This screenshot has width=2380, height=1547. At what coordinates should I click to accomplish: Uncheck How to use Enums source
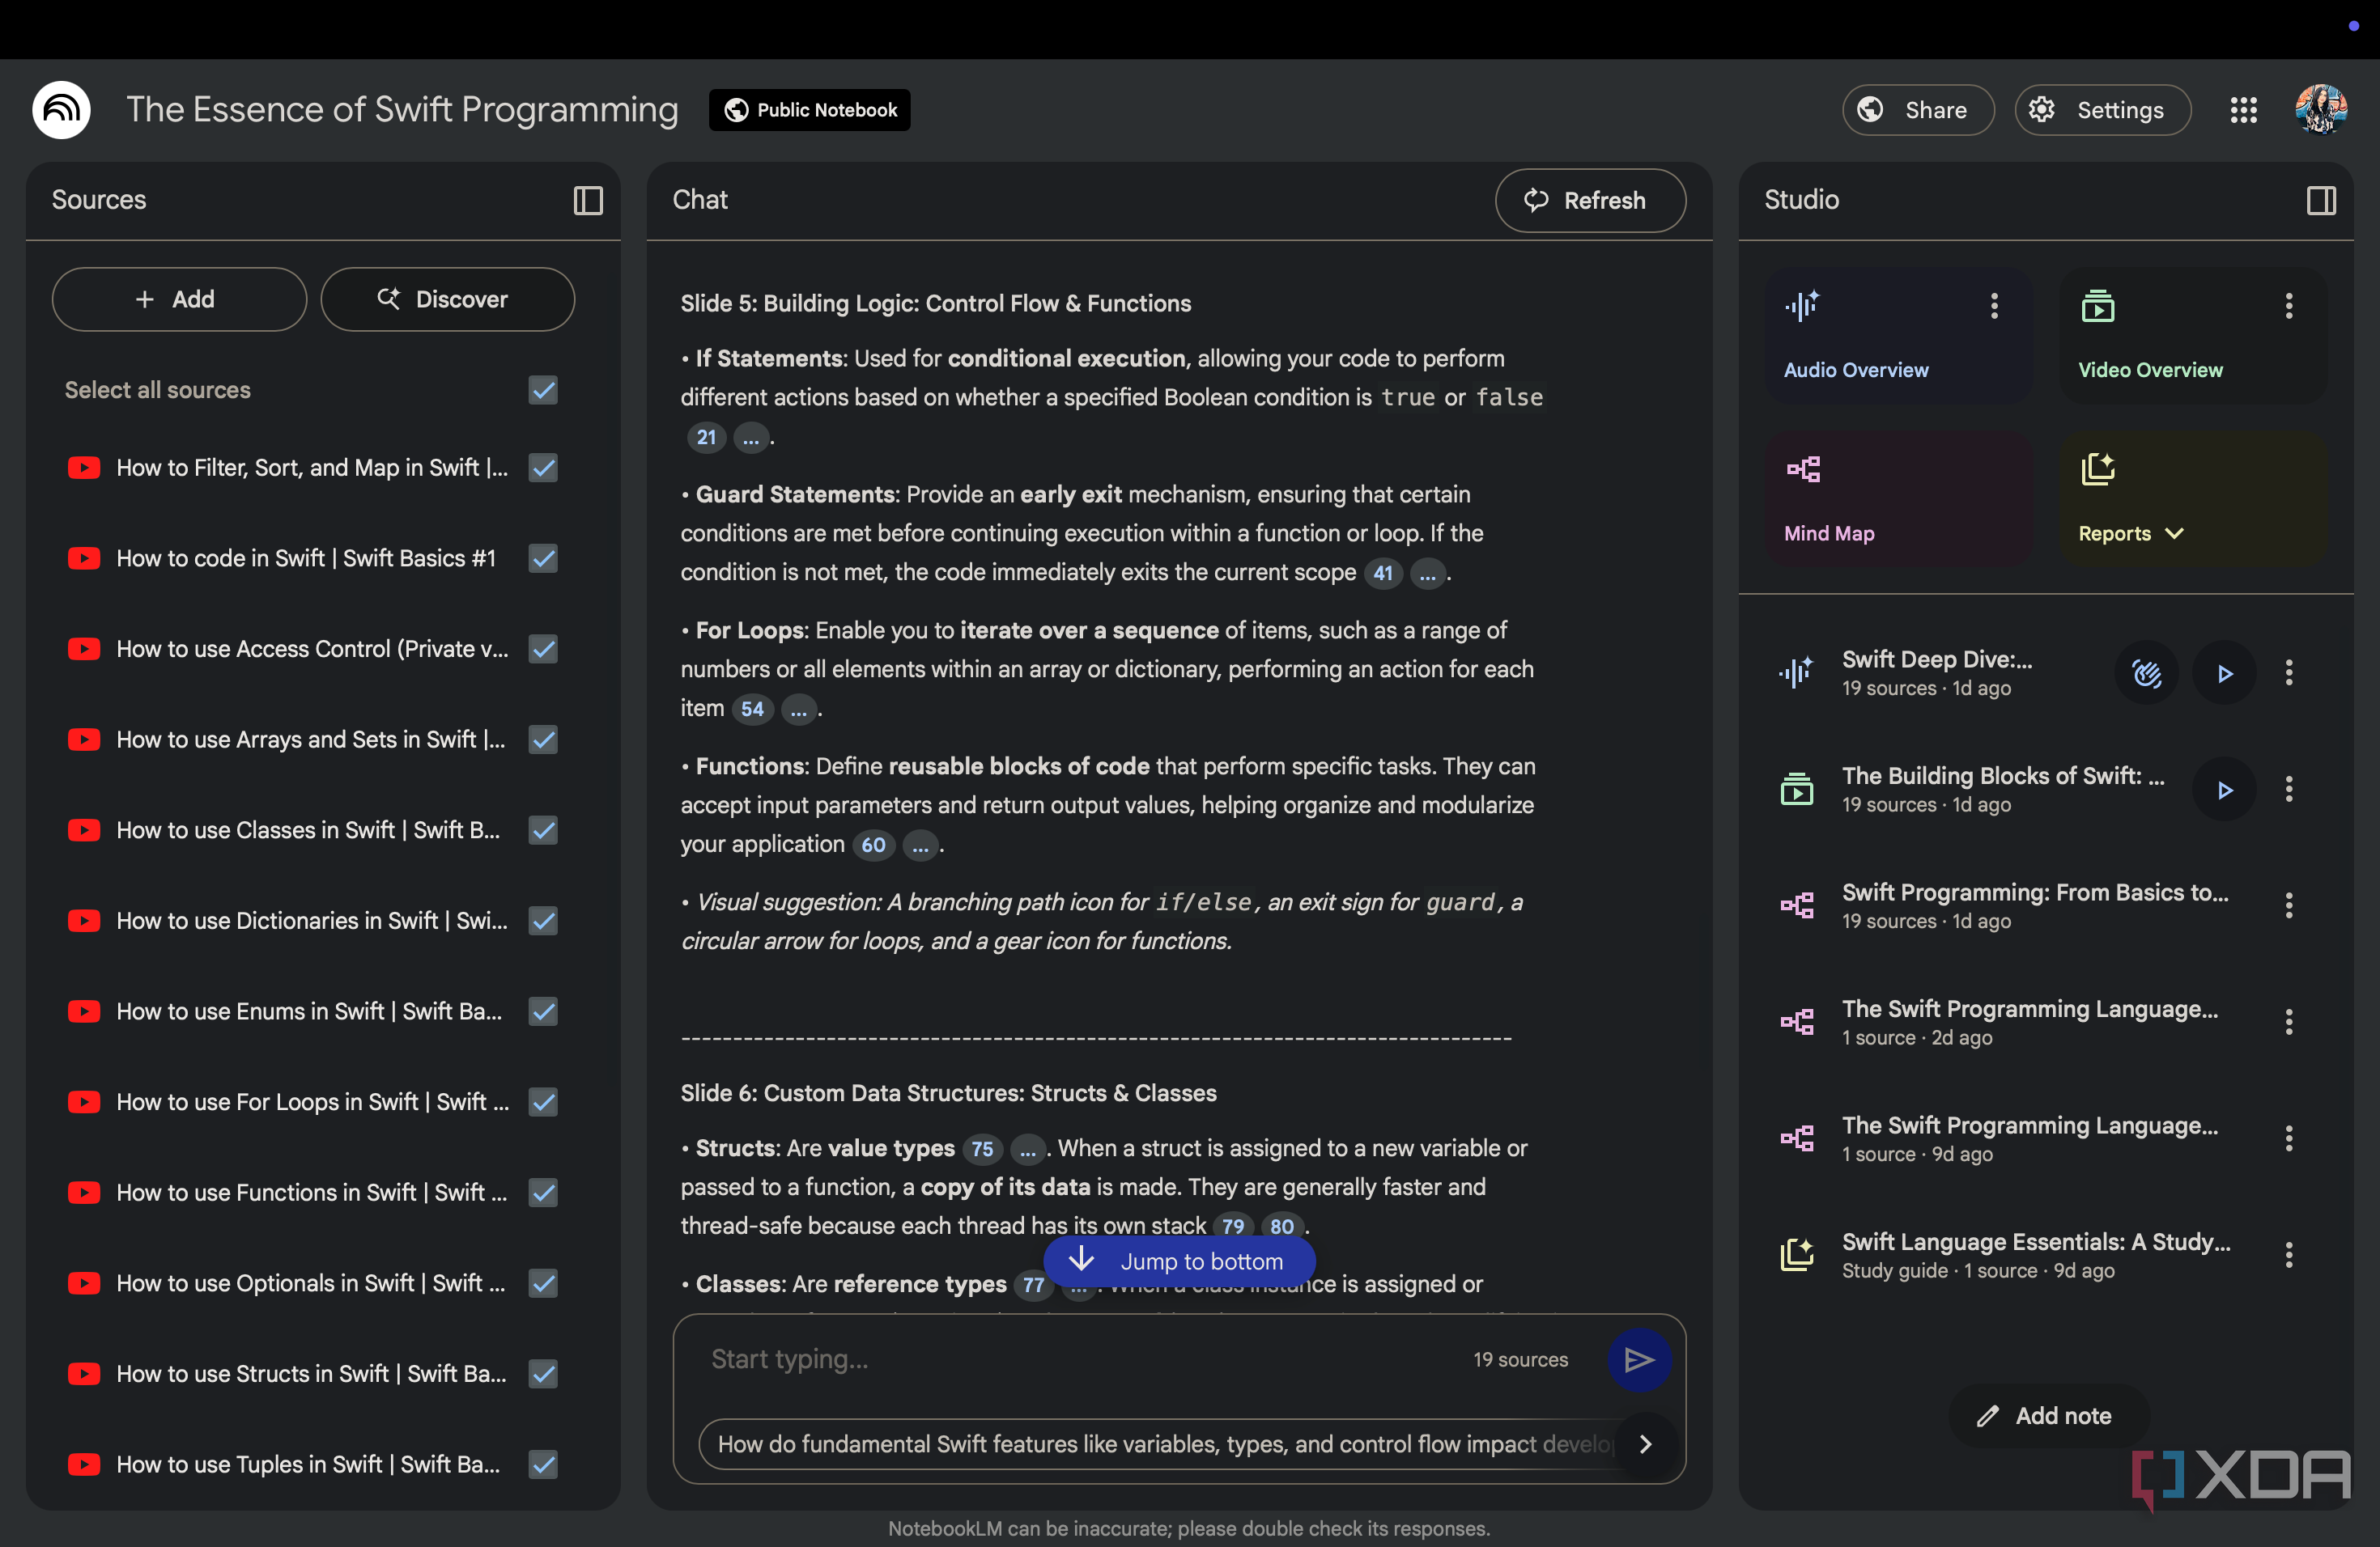point(543,1011)
